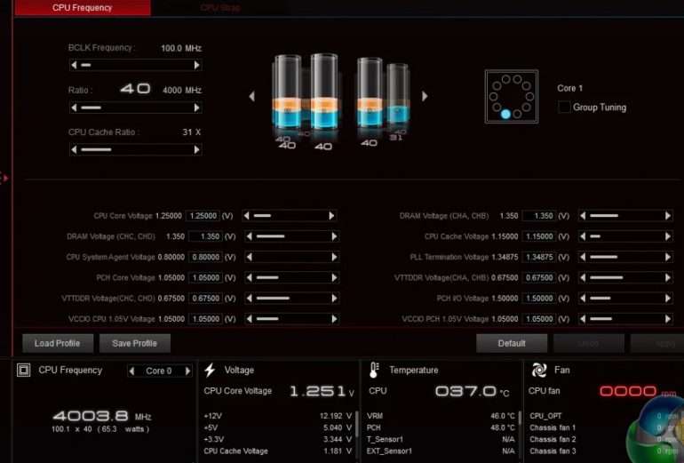Click the Voltage lightning bolt icon
Screen dimensions: 684x463
[x=211, y=371]
